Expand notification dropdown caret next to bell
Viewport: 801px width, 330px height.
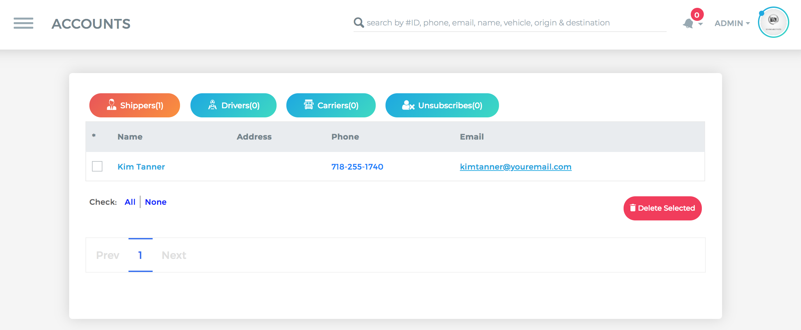[700, 24]
